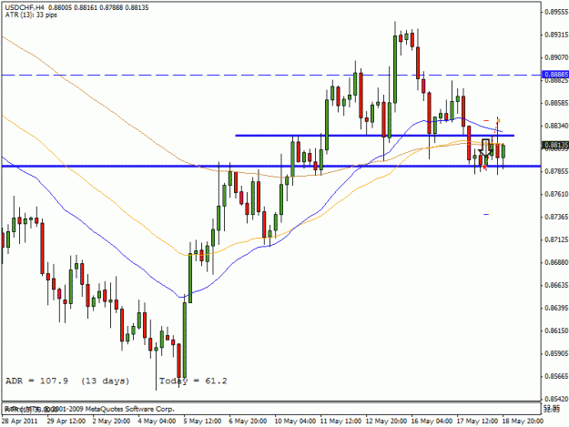The height and width of the screenshot is (427, 569).
Task: Click the blue 0.88885 price level tag
Action: pos(555,75)
